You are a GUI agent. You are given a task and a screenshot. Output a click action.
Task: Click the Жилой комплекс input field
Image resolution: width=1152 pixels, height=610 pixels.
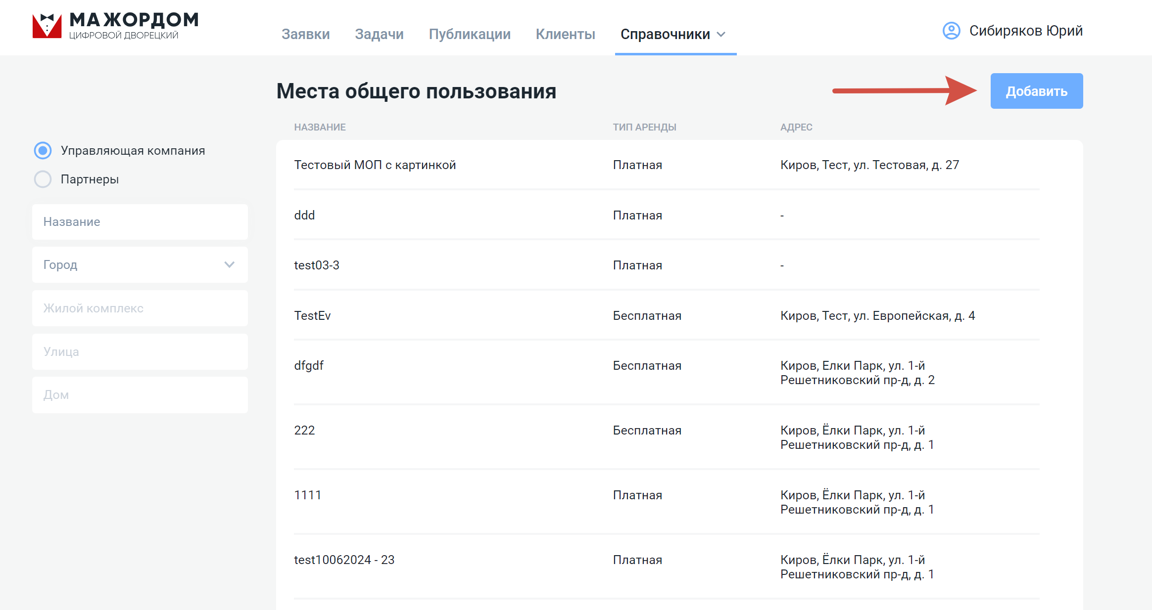(x=140, y=308)
